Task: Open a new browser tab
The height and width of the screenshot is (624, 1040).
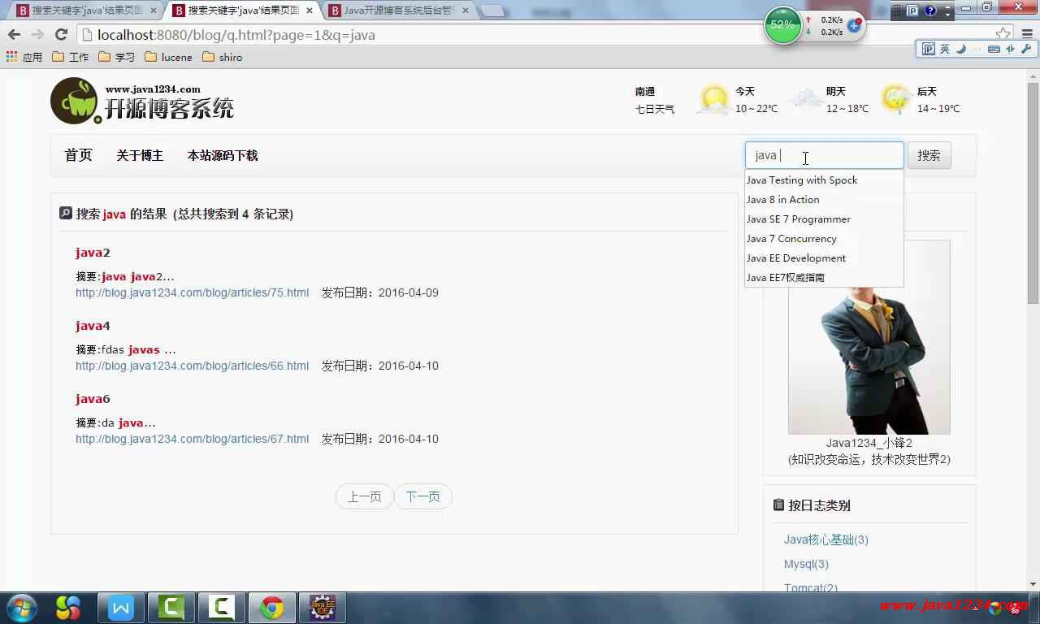Action: [x=492, y=11]
